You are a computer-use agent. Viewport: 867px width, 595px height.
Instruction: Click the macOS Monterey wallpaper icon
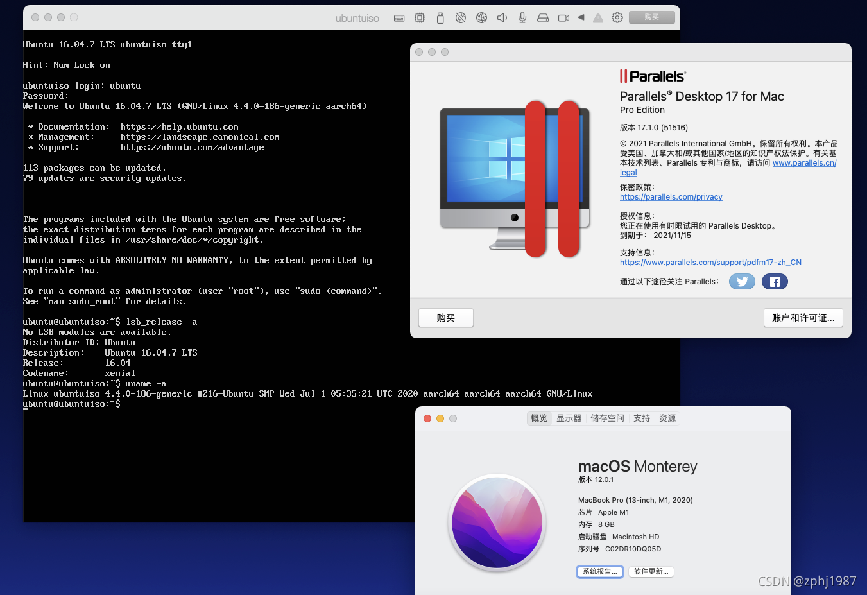(497, 522)
